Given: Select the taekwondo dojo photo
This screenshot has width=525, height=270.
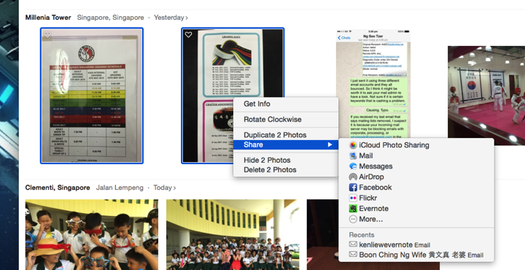Looking at the screenshot, I should 486,96.
